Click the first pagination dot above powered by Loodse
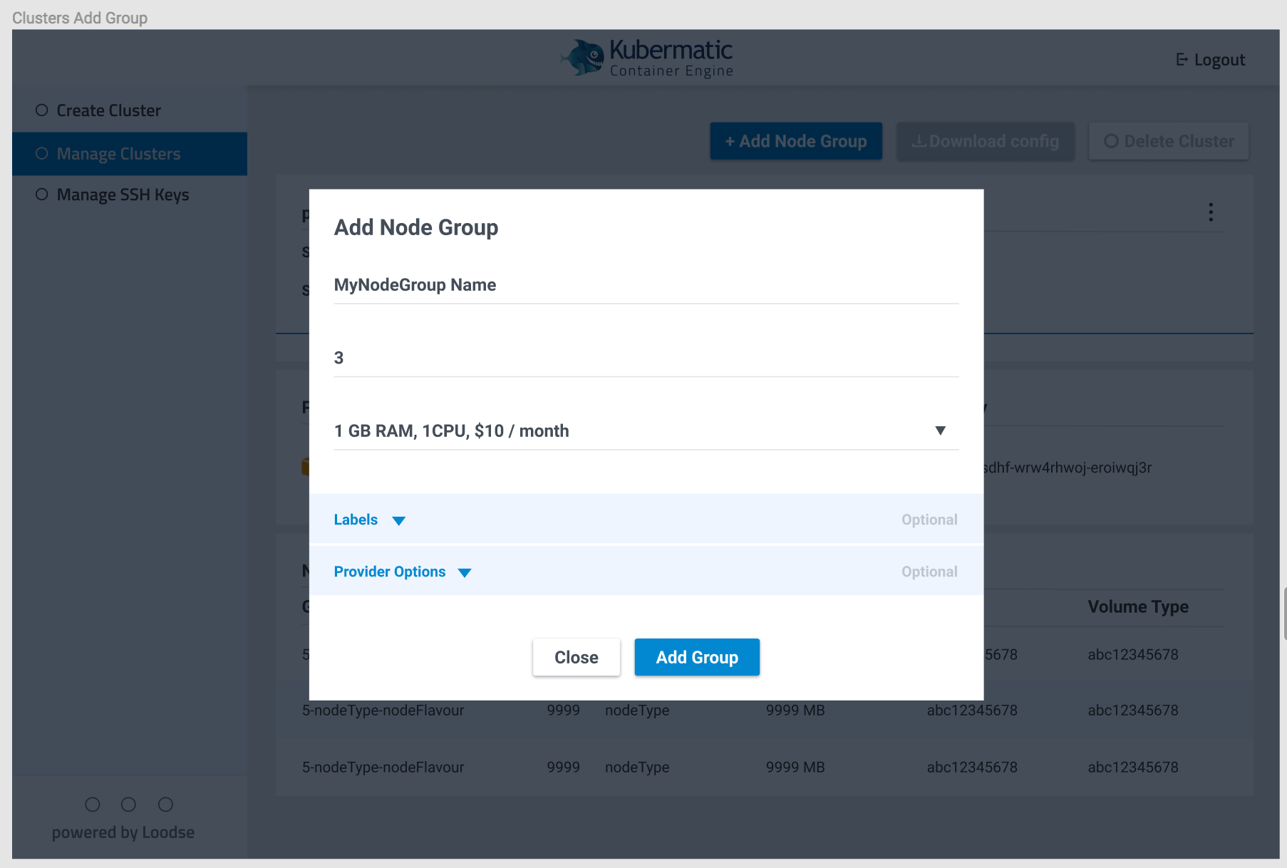This screenshot has height=868, width=1287. 93,804
